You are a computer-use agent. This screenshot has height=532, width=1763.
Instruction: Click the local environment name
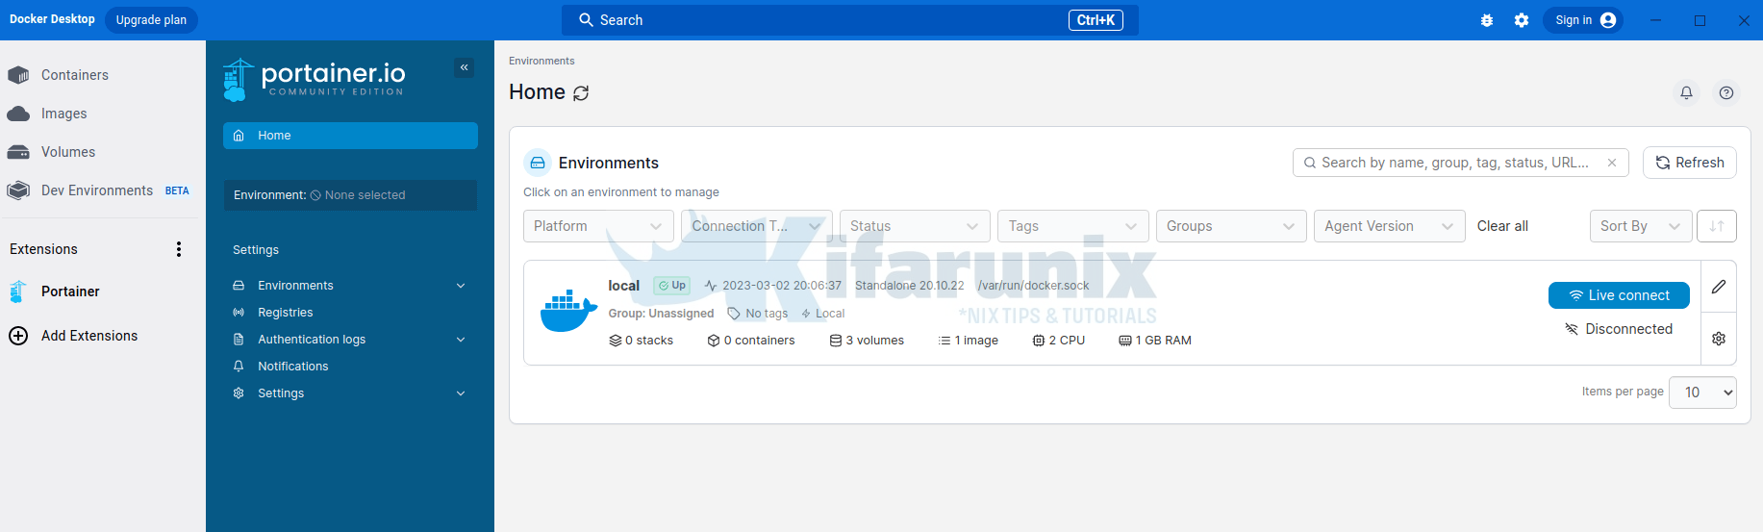[x=623, y=286]
